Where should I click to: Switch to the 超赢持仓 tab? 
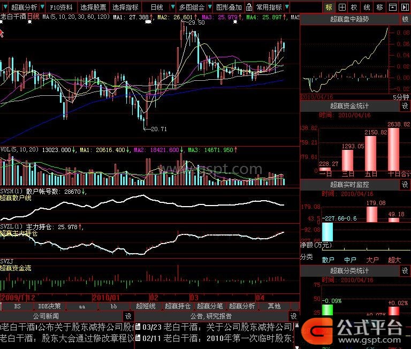(x=178, y=306)
